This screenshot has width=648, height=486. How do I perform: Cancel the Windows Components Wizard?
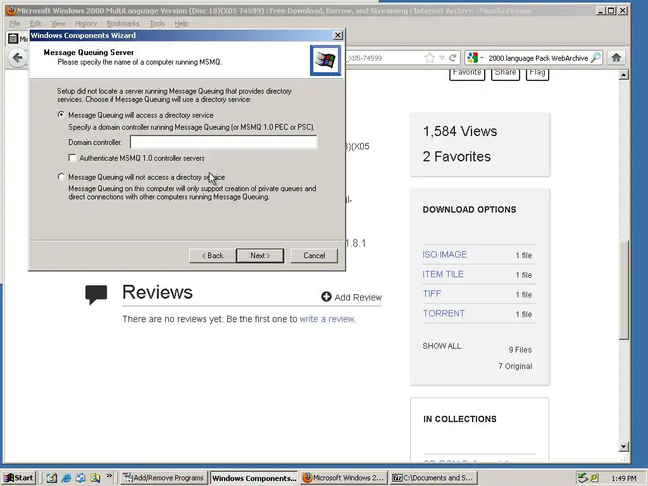314,256
